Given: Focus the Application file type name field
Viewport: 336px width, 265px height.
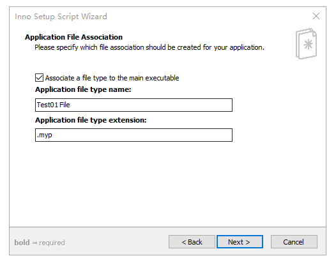Looking at the screenshot, I should [x=134, y=105].
